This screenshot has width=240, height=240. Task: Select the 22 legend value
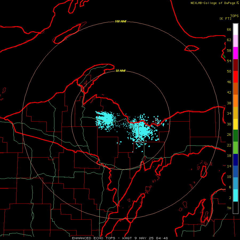click(229, 145)
